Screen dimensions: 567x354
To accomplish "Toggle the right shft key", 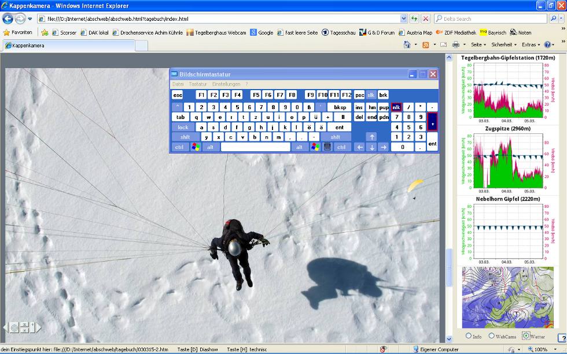I will (335, 137).
